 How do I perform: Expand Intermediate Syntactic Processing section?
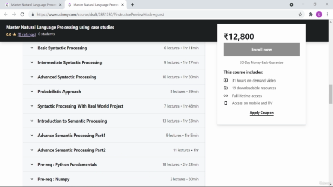coord(114,62)
